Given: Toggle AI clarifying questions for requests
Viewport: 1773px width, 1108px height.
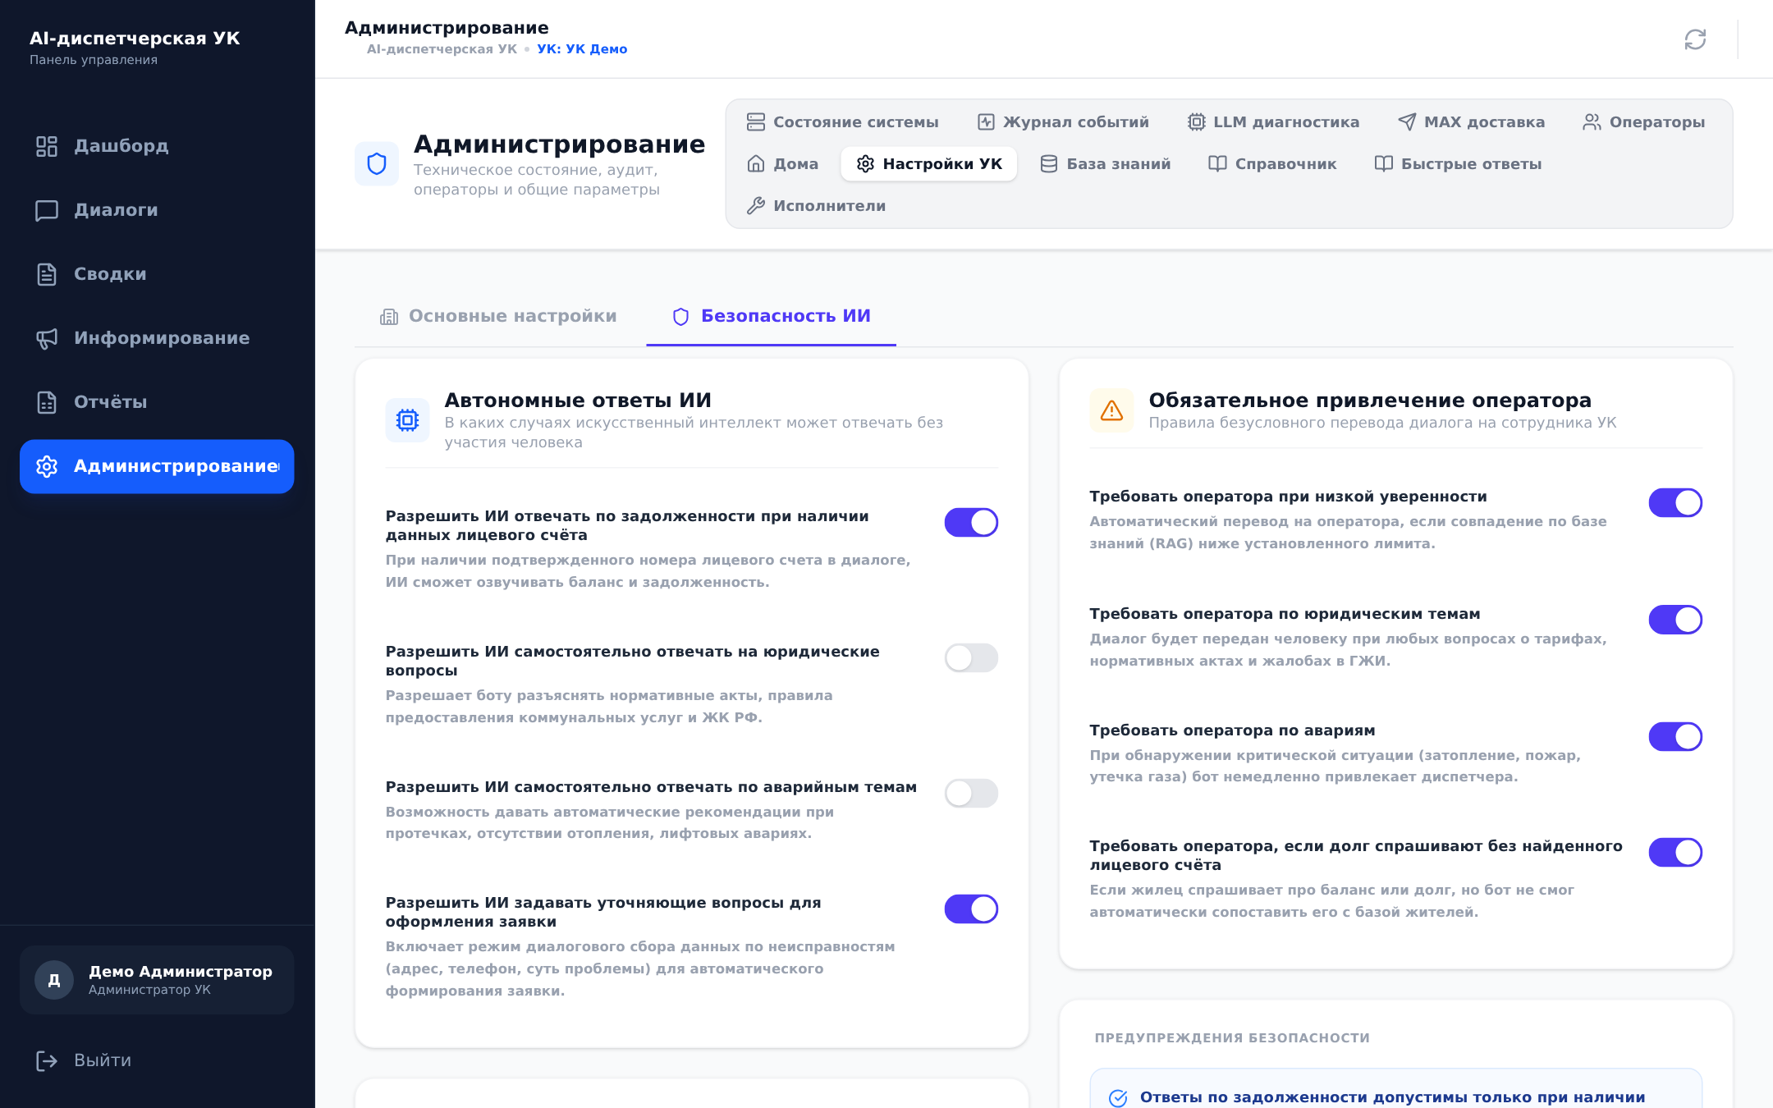Looking at the screenshot, I should tap(971, 909).
